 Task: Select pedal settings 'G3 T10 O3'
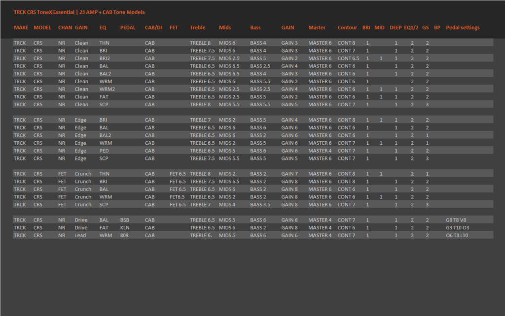click(457, 228)
